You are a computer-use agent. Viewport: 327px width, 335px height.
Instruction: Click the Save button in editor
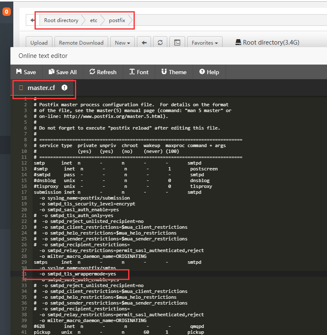pyautogui.click(x=26, y=72)
